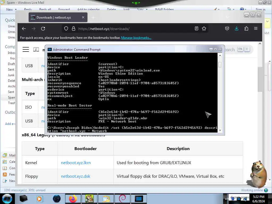The width and height of the screenshot is (272, 204).
Task: Open the Command Prompt taskbar button
Action: click(139, 199)
